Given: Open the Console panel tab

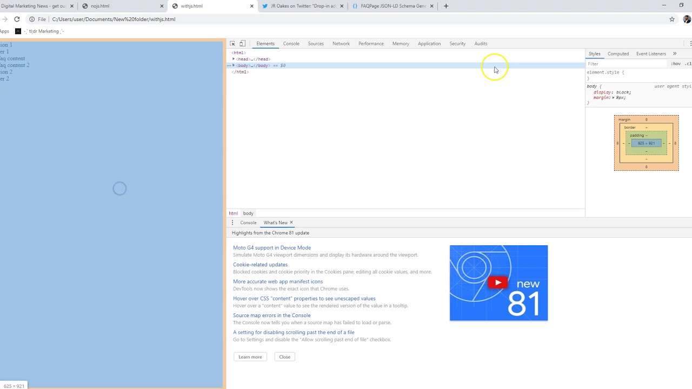Looking at the screenshot, I should coord(291,44).
